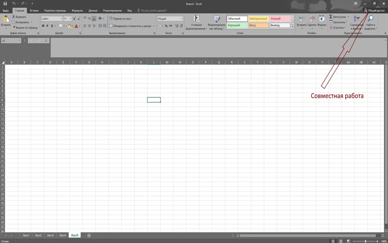The width and height of the screenshot is (388, 243).
Task: Open the cell borders tool
Action: pos(60,26)
